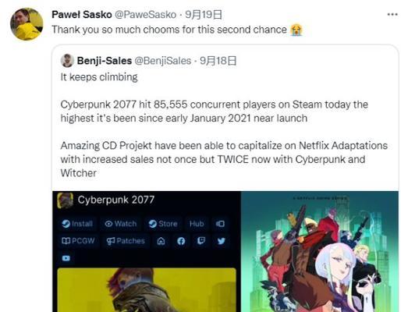Click the Twitch icon
This screenshot has width=401, height=312.
pos(201,241)
